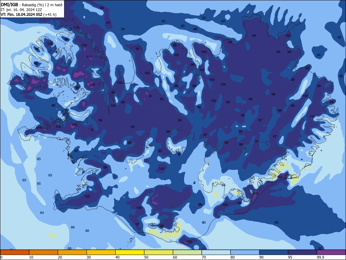Image resolution: width=346 pixels, height=260 pixels.
Task: Select the legend scale label '20'
Action: [x=60, y=257]
